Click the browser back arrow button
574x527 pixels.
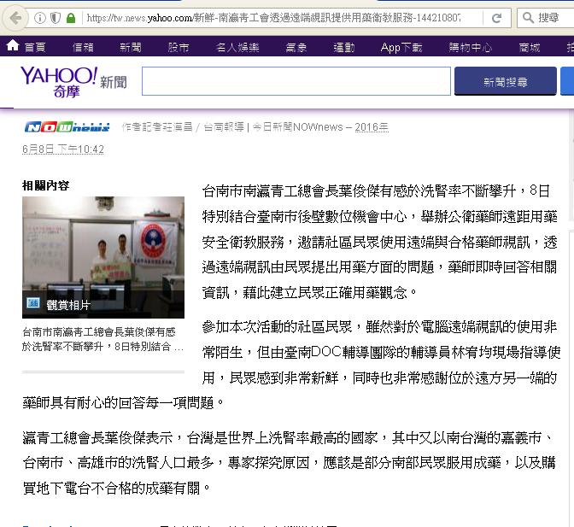pos(15,18)
